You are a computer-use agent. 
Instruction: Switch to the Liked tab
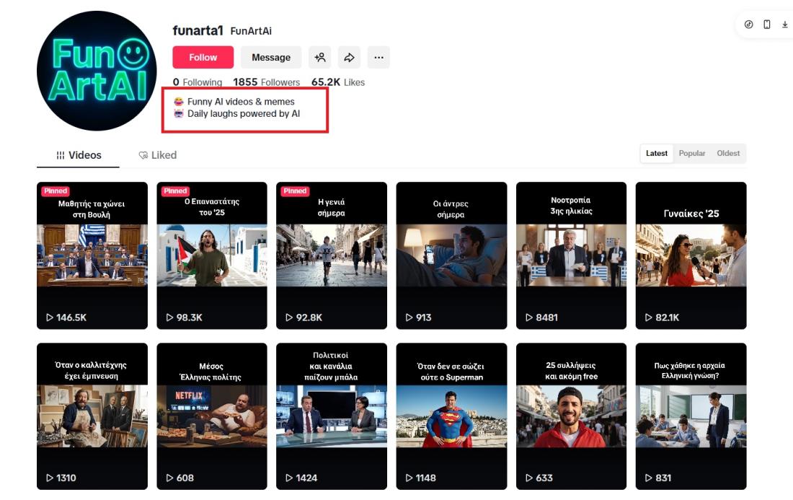pyautogui.click(x=157, y=155)
